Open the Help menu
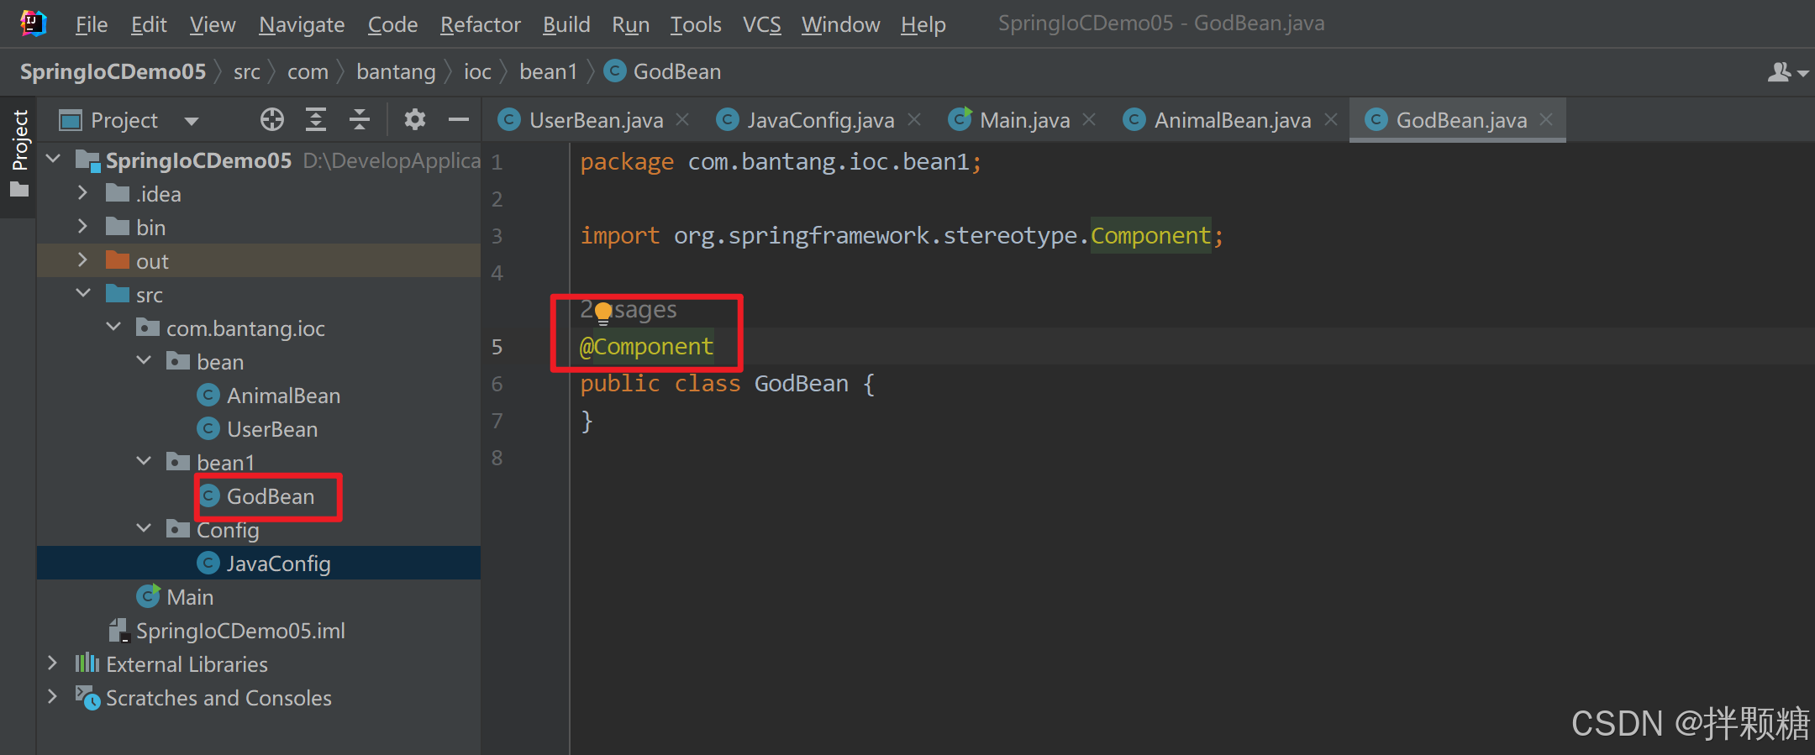Viewport: 1815px width, 755px height. pos(923,24)
